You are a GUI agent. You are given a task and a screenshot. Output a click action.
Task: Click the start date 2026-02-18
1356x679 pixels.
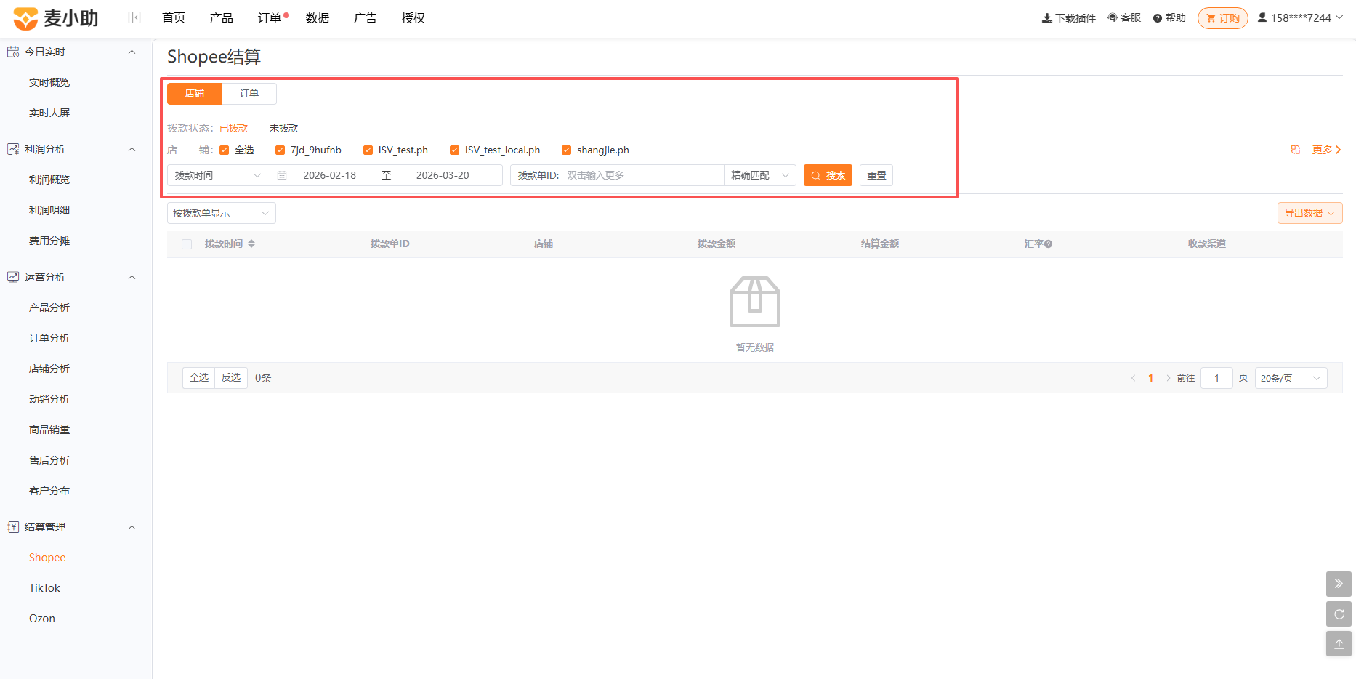click(x=330, y=175)
